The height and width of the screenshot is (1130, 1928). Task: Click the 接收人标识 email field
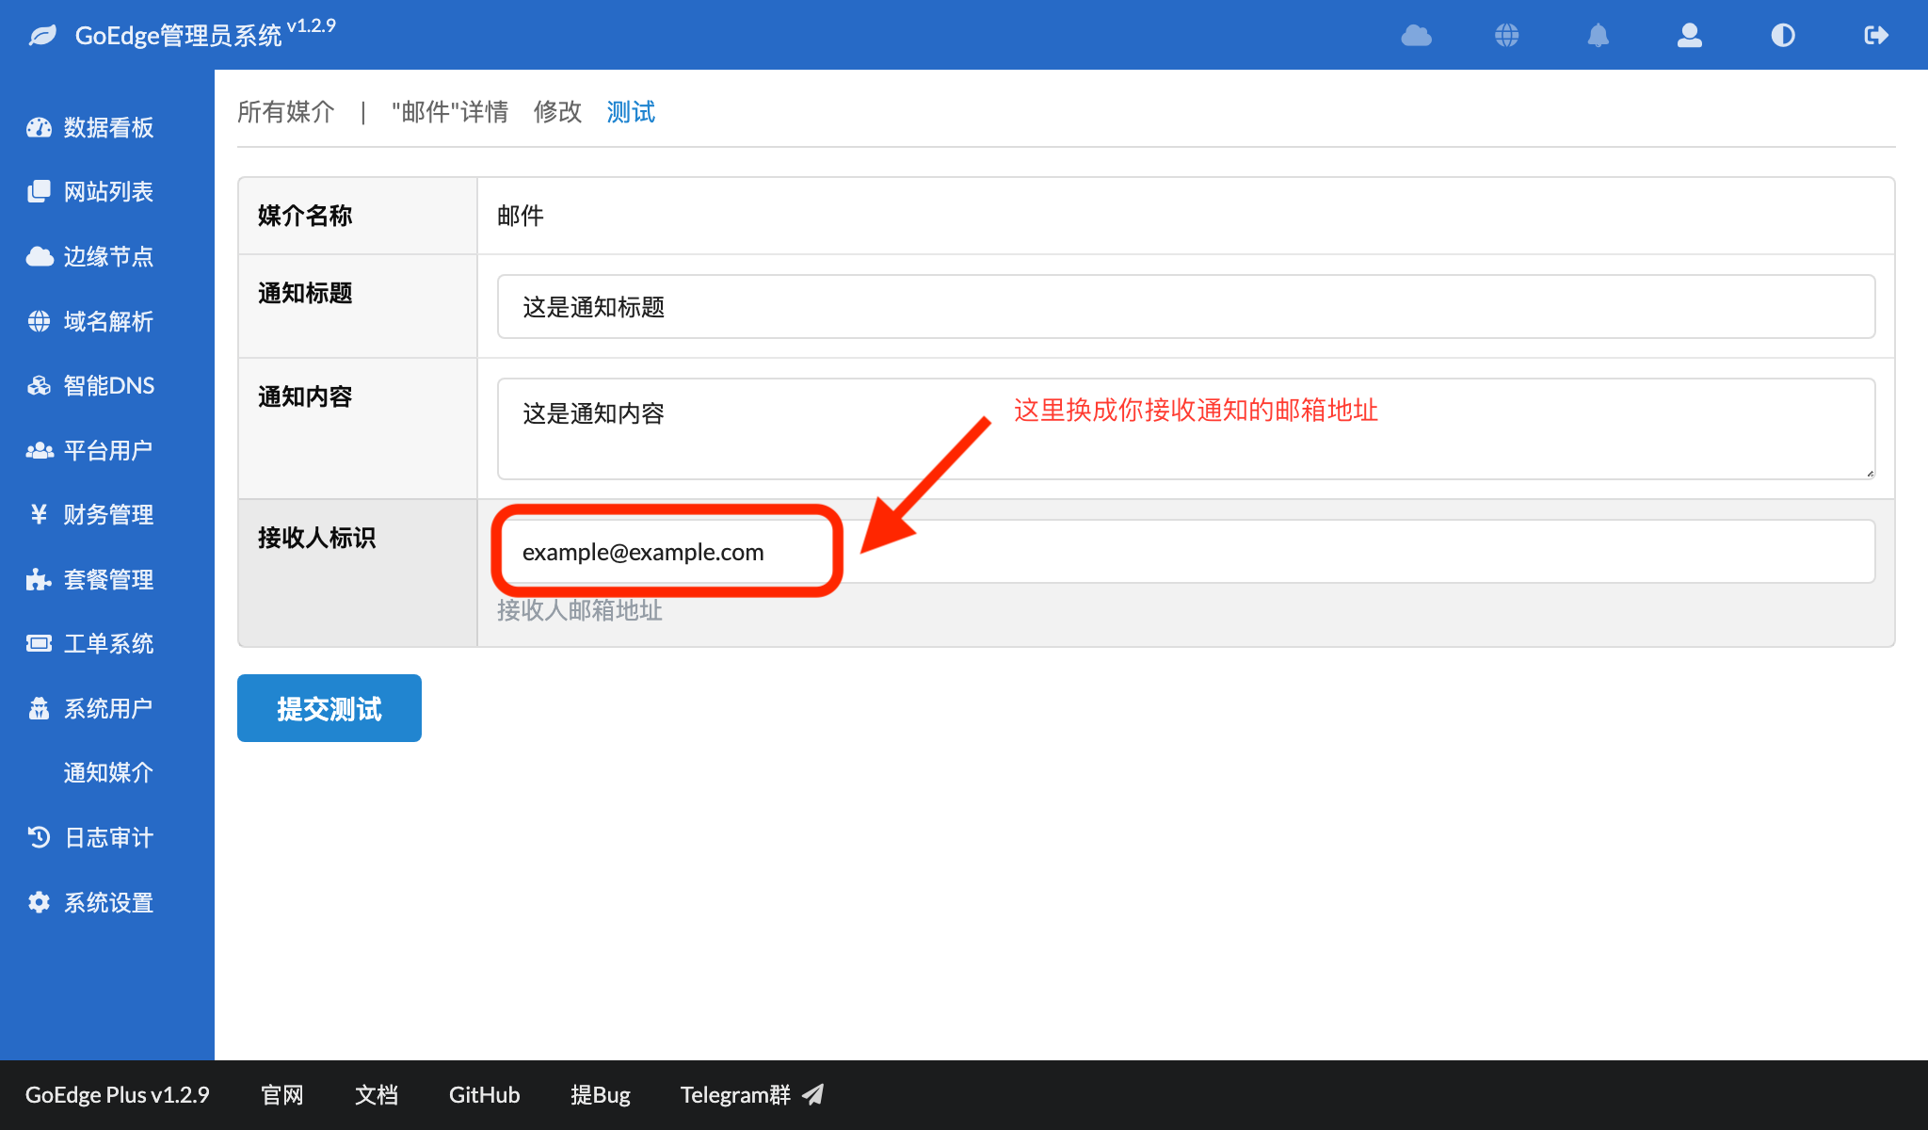[x=1186, y=552]
